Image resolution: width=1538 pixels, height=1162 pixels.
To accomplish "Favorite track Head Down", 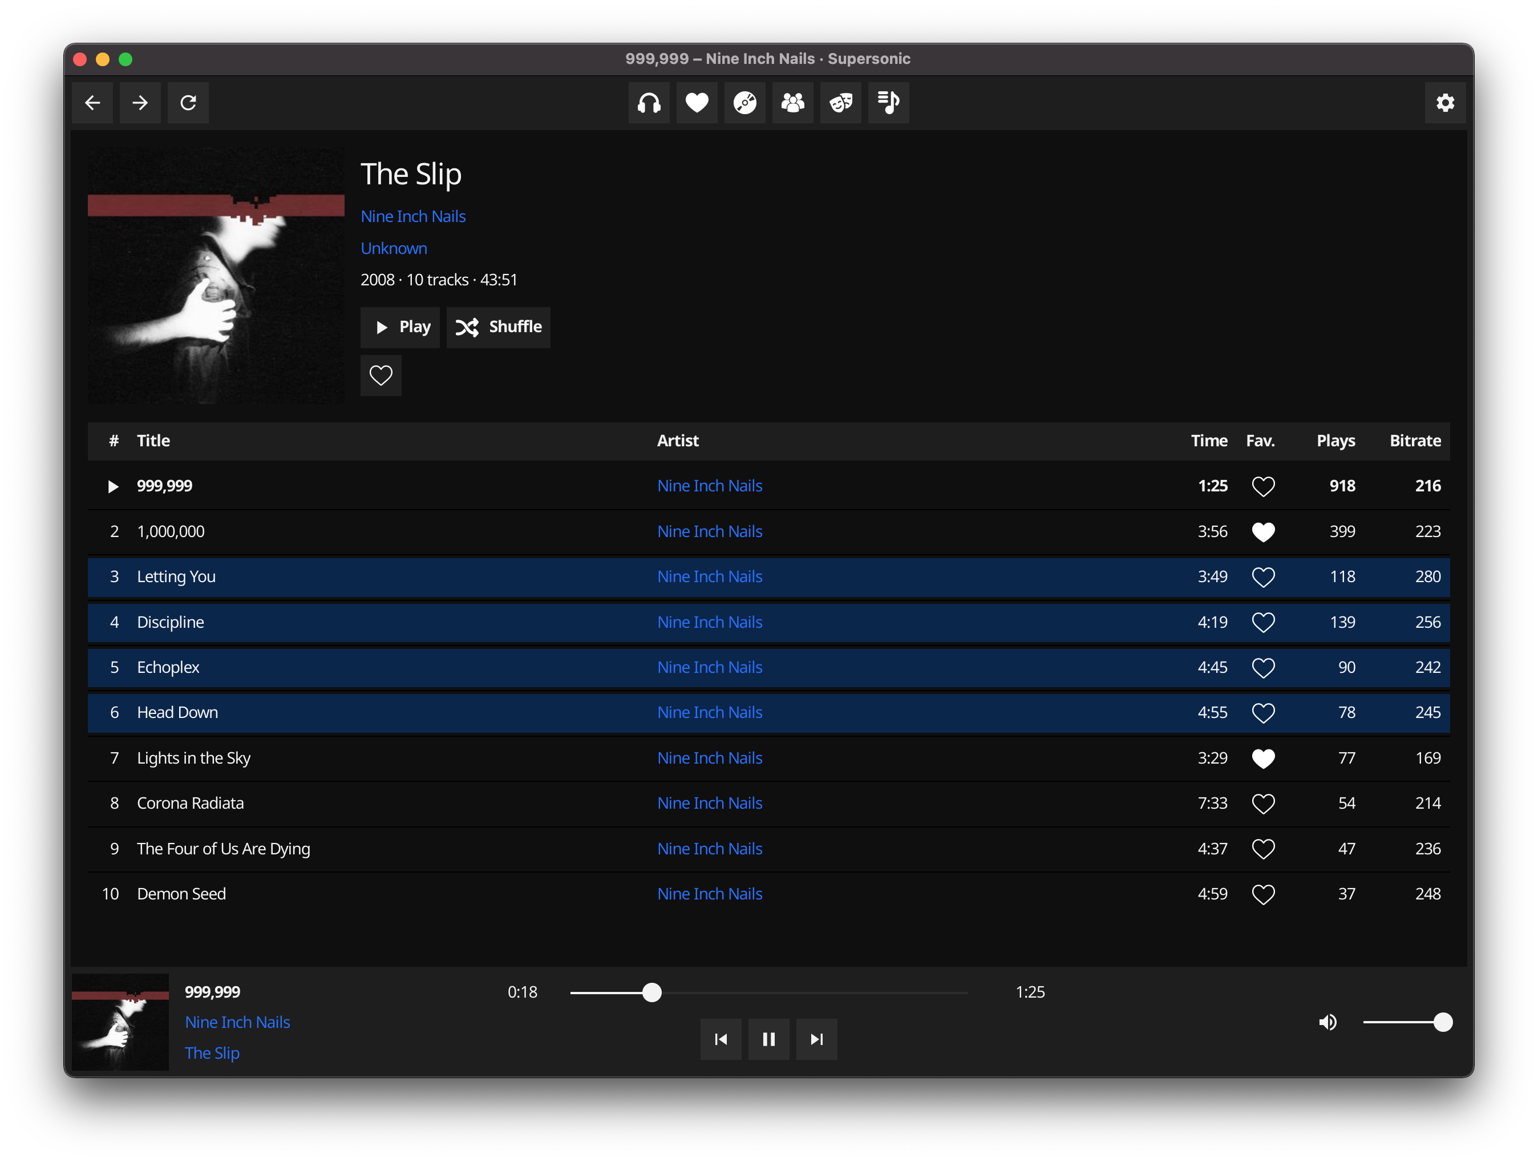I will [x=1264, y=712].
